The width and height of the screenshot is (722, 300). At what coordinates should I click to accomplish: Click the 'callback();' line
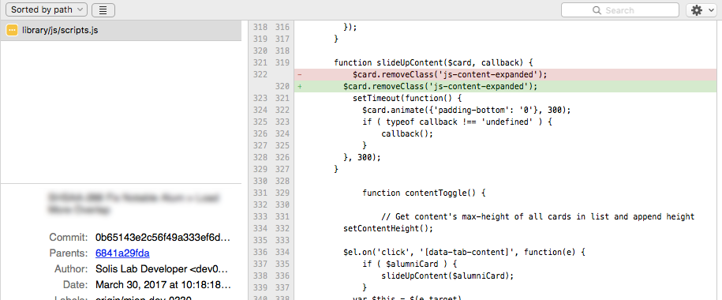(407, 134)
